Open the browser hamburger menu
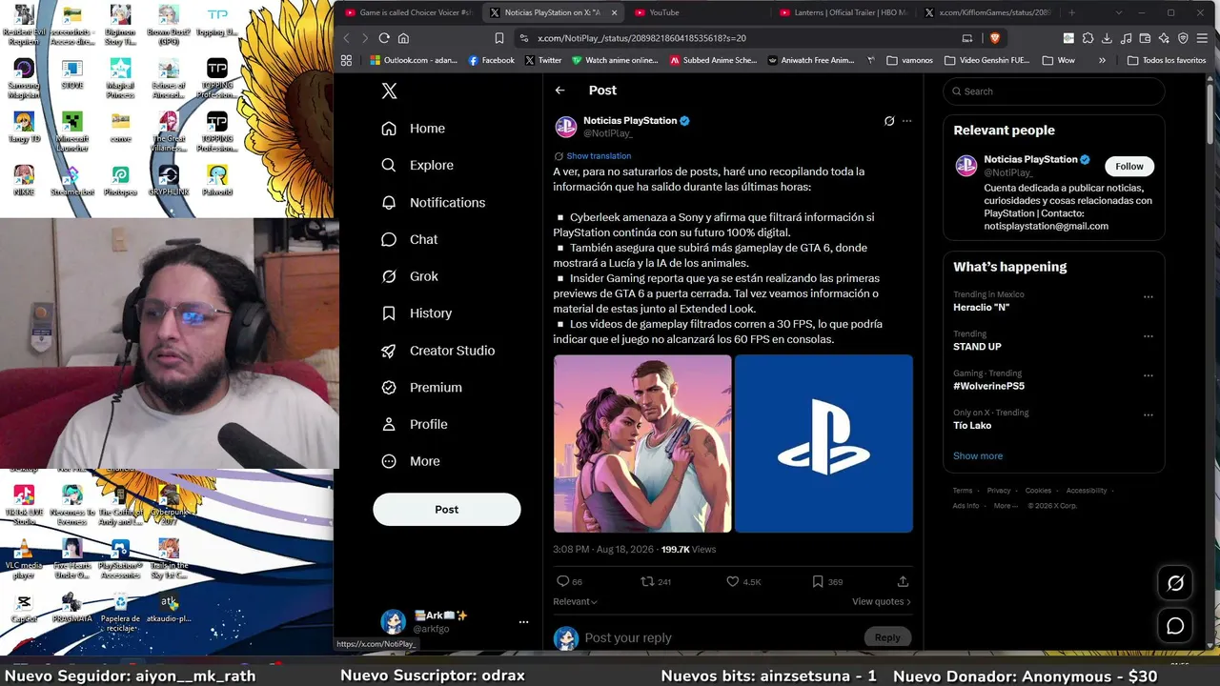The width and height of the screenshot is (1220, 686). coord(1202,38)
